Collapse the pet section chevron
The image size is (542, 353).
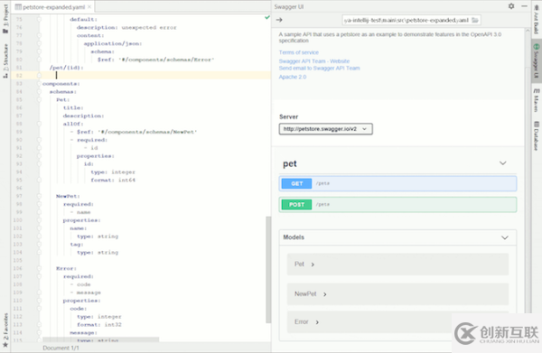pos(503,163)
